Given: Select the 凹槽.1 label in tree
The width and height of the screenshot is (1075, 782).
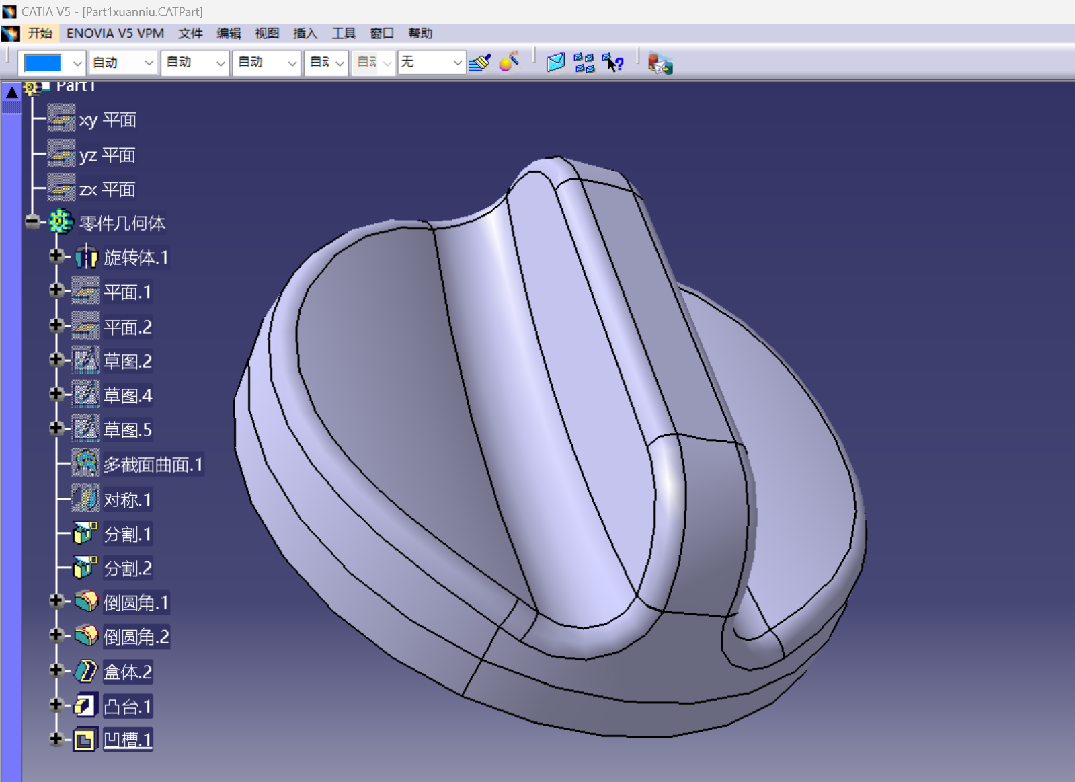Looking at the screenshot, I should click(128, 740).
